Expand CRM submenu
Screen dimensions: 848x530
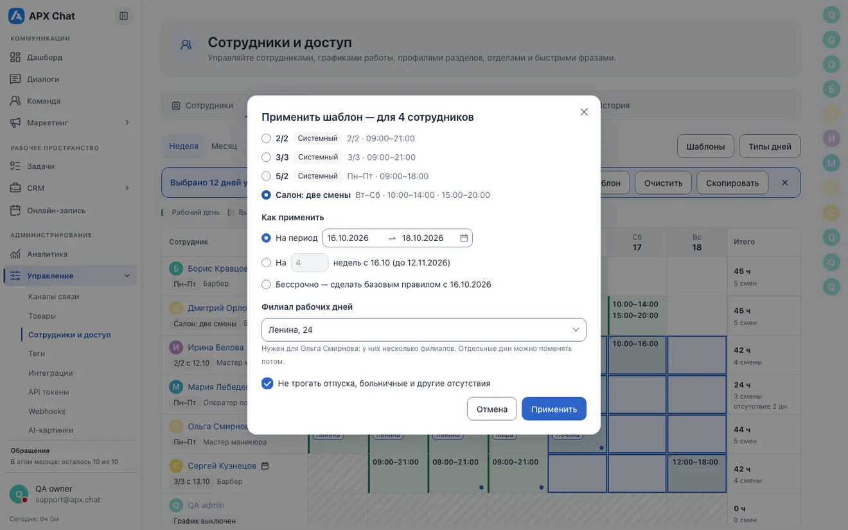click(127, 188)
